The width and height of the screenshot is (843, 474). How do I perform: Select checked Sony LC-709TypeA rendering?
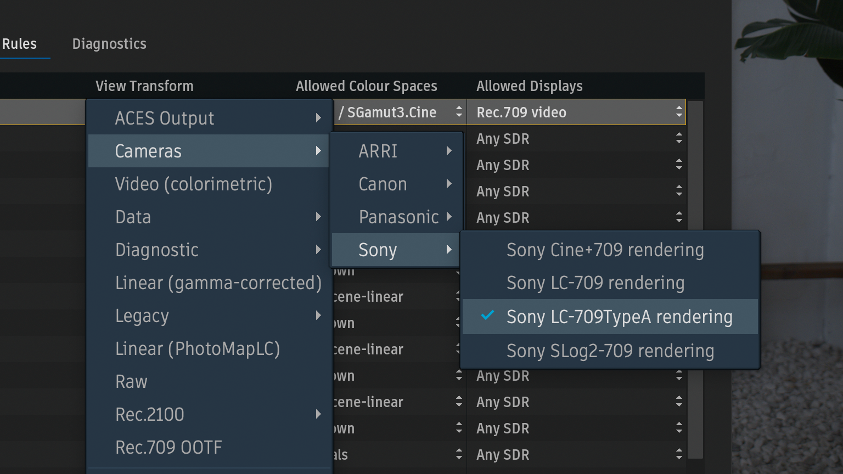pyautogui.click(x=610, y=317)
